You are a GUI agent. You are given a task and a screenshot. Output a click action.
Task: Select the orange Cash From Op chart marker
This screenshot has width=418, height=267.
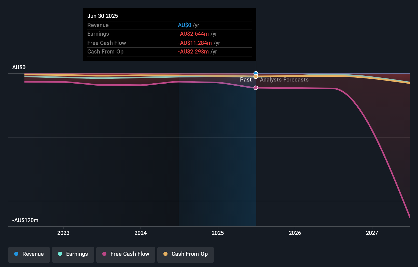256,76
